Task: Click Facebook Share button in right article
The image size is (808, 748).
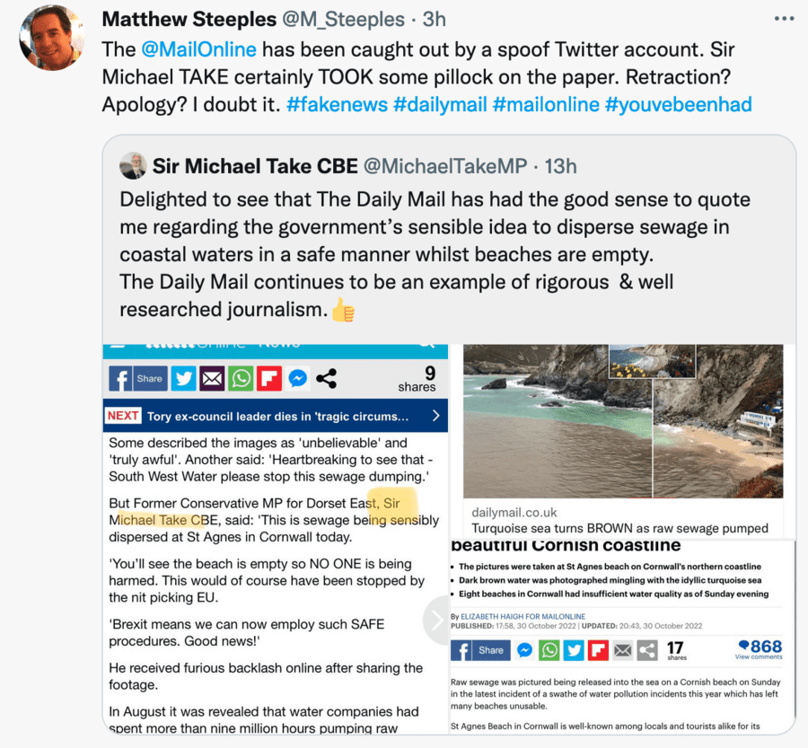Action: click(480, 650)
